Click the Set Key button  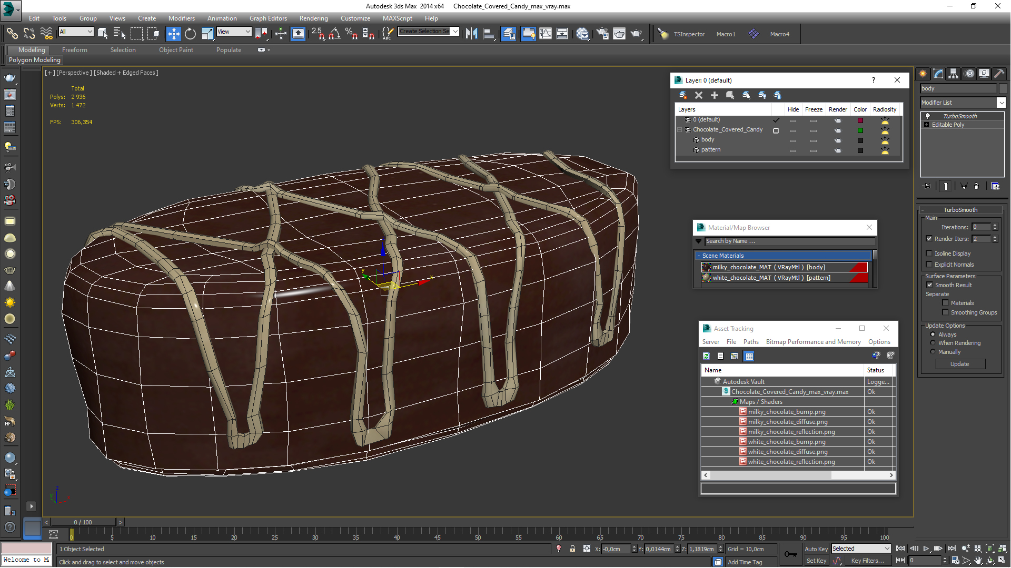point(816,561)
